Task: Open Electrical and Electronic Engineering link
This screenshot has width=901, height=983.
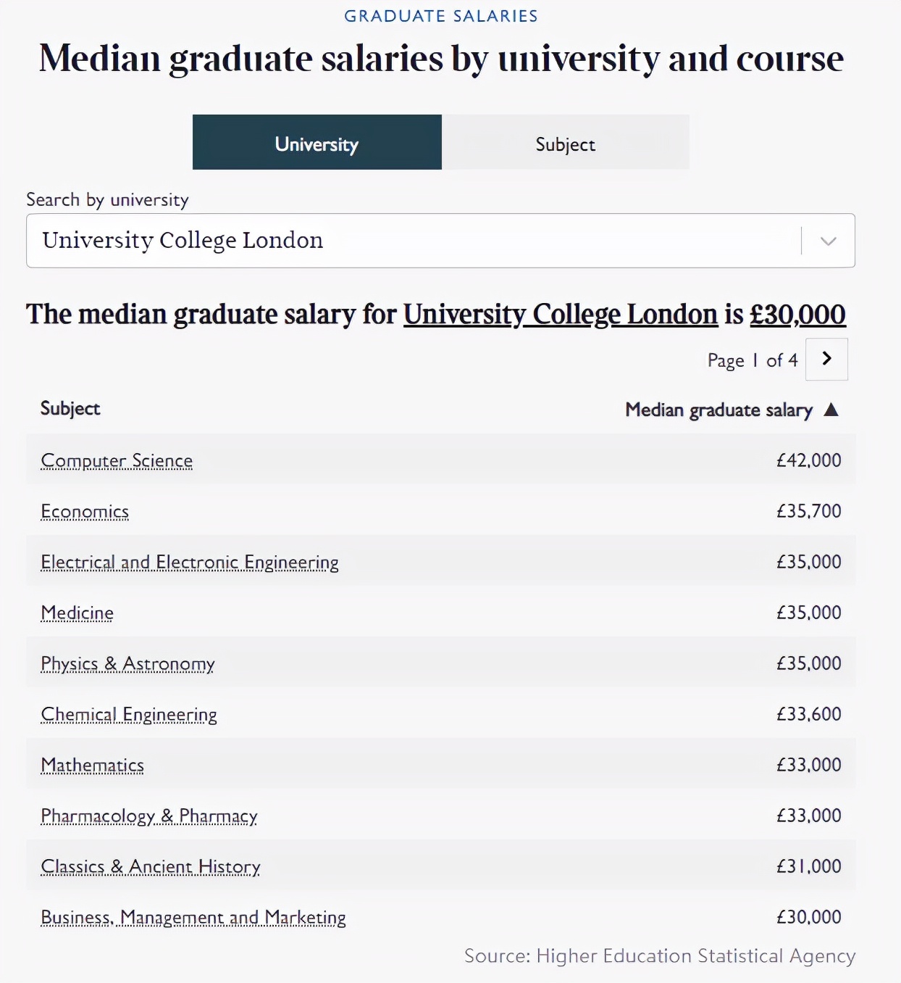Action: tap(190, 562)
